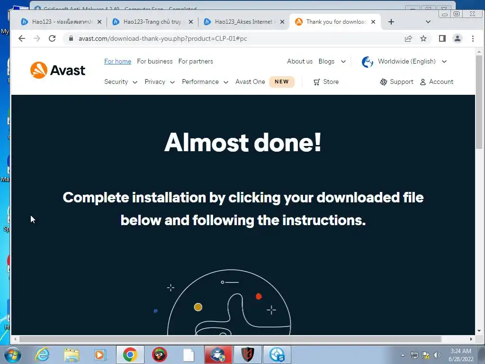Open Windows Explorer folder in taskbar

click(x=72, y=355)
